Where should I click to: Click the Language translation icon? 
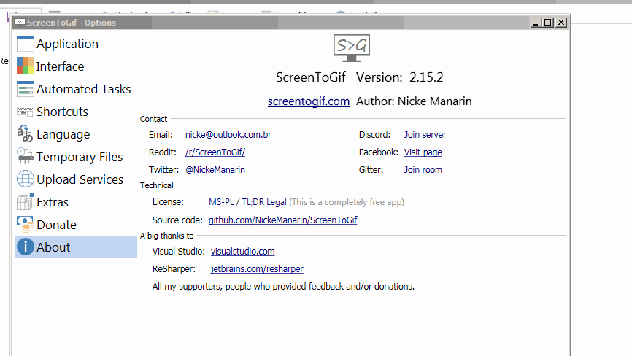25,133
